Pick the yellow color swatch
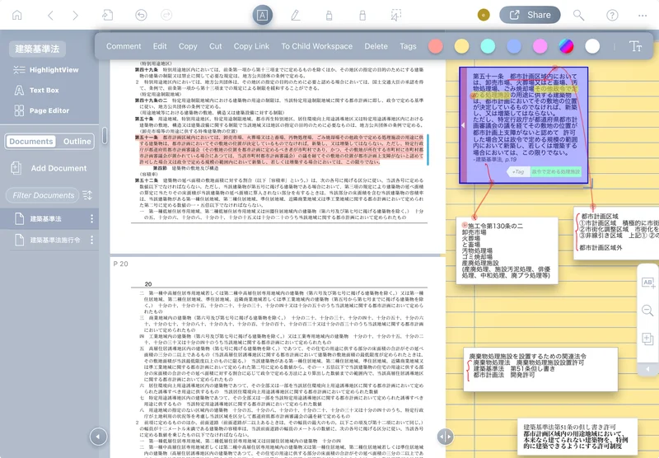This screenshot has height=458, width=659. tap(461, 46)
